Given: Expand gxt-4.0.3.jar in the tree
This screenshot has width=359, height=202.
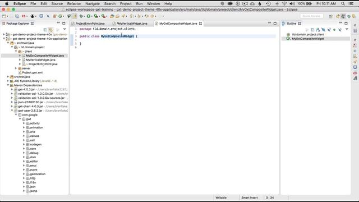Looking at the screenshot, I should tap(12, 89).
